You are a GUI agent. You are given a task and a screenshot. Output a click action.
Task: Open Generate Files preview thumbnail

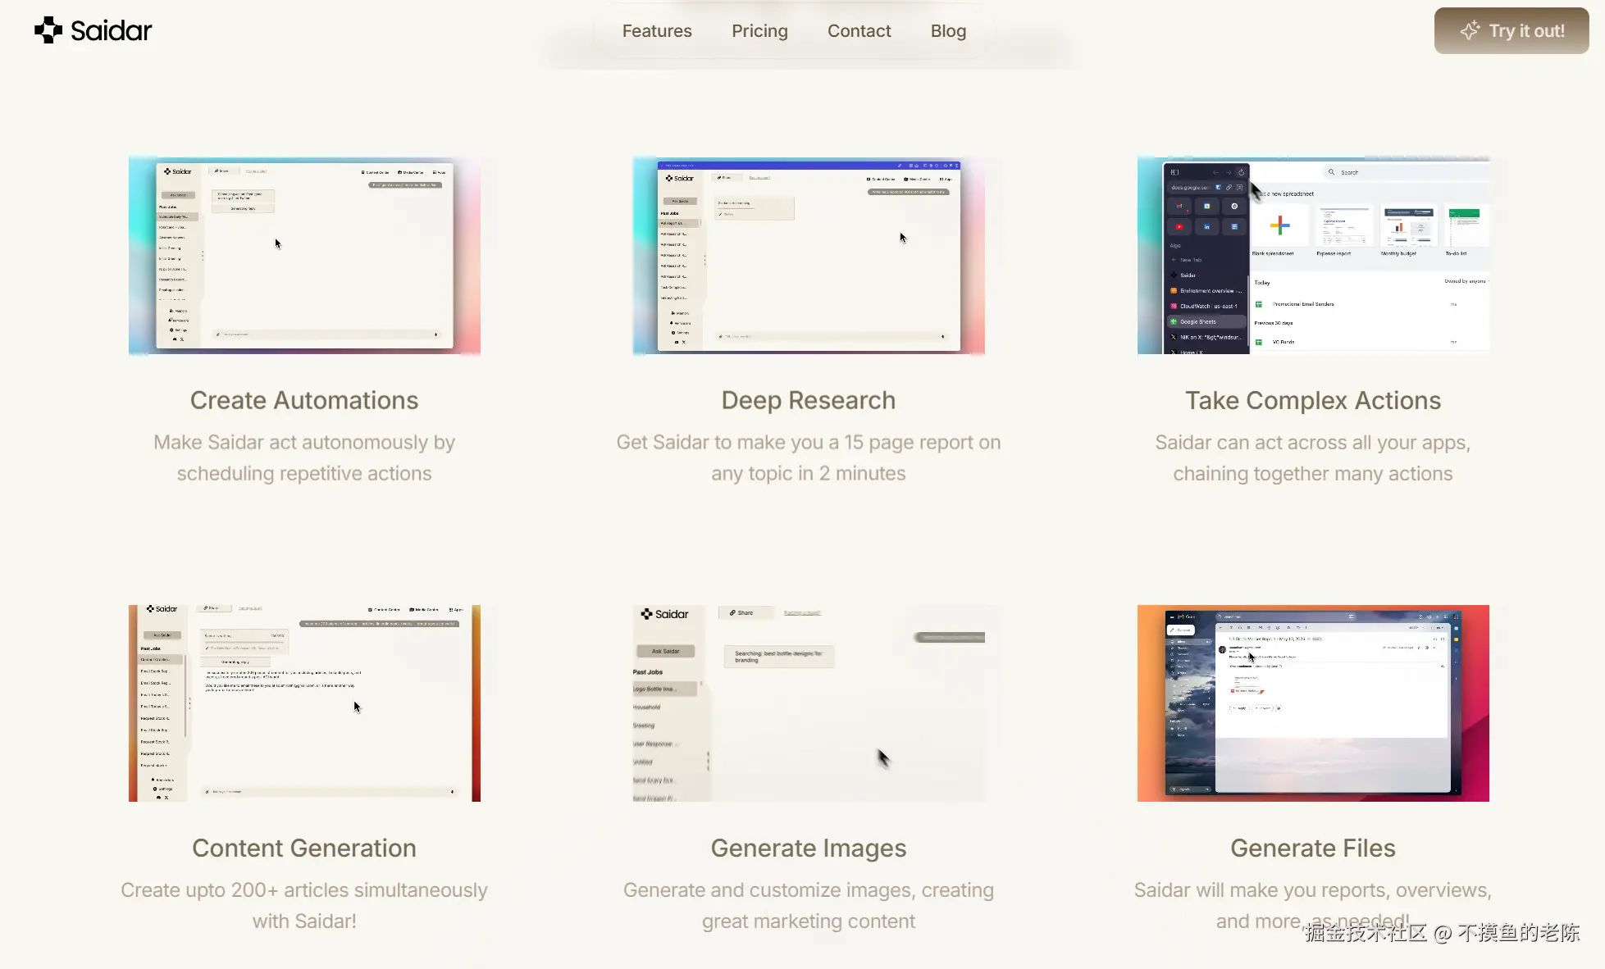click(1312, 703)
